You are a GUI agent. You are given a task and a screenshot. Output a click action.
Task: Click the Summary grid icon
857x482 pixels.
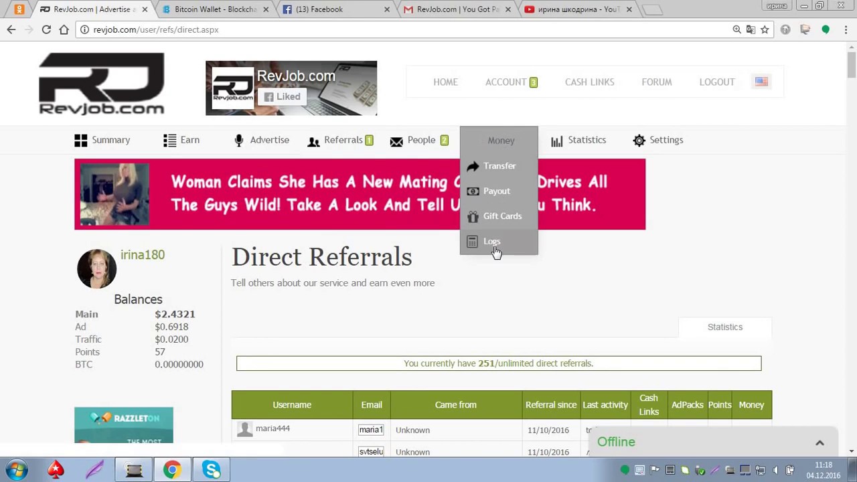81,140
